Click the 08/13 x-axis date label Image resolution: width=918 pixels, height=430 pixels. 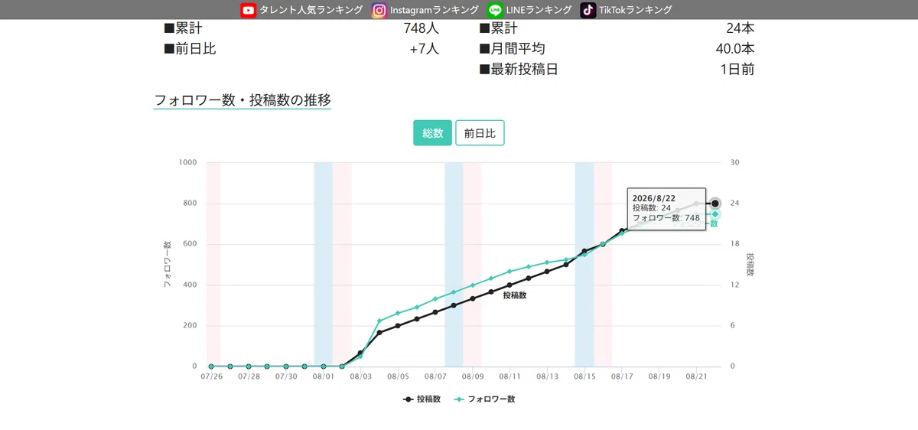pos(548,376)
